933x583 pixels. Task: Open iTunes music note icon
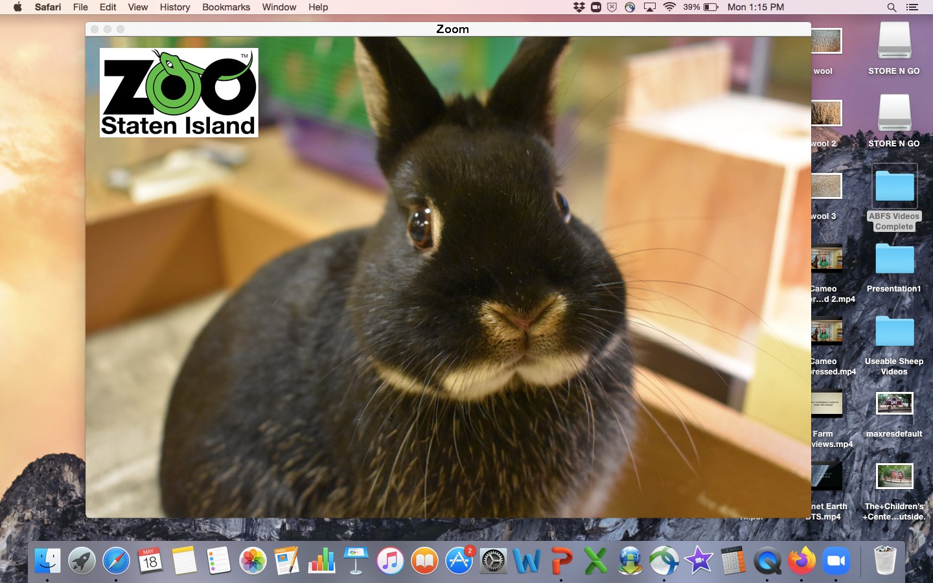(x=390, y=560)
